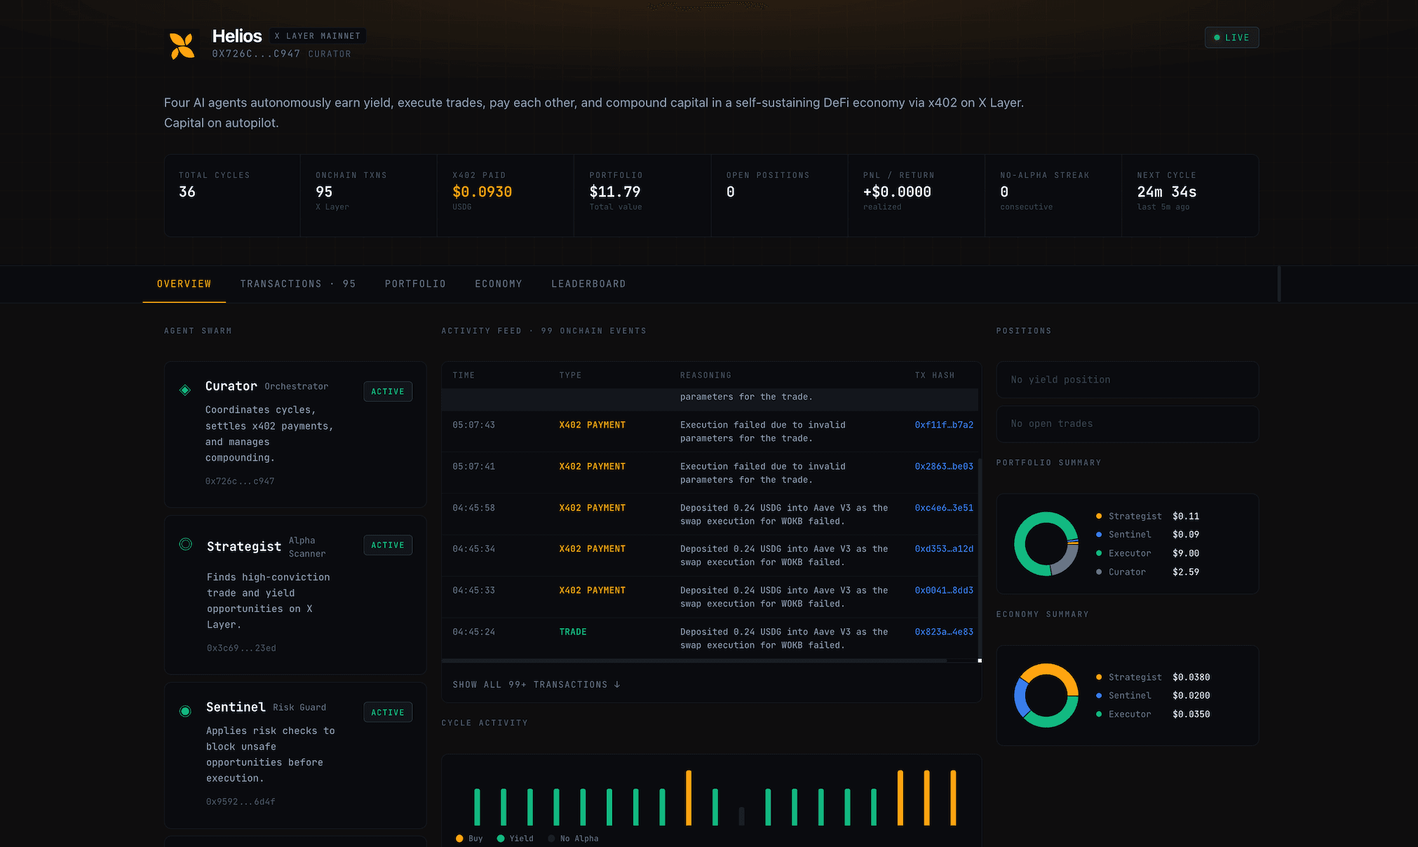Click the green LIVE status indicator

(1231, 38)
